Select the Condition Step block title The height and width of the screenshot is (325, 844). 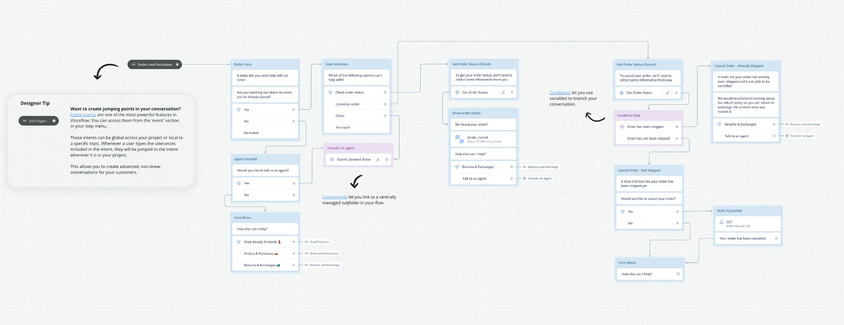click(628, 116)
